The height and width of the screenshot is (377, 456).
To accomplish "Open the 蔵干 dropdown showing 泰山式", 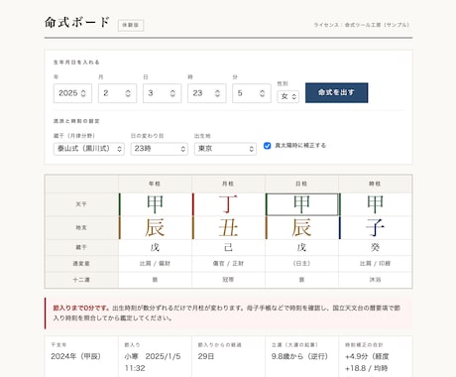I will (89, 149).
